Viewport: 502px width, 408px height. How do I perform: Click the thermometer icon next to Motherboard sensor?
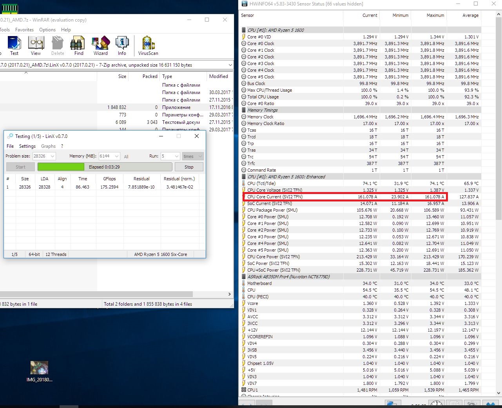244,283
